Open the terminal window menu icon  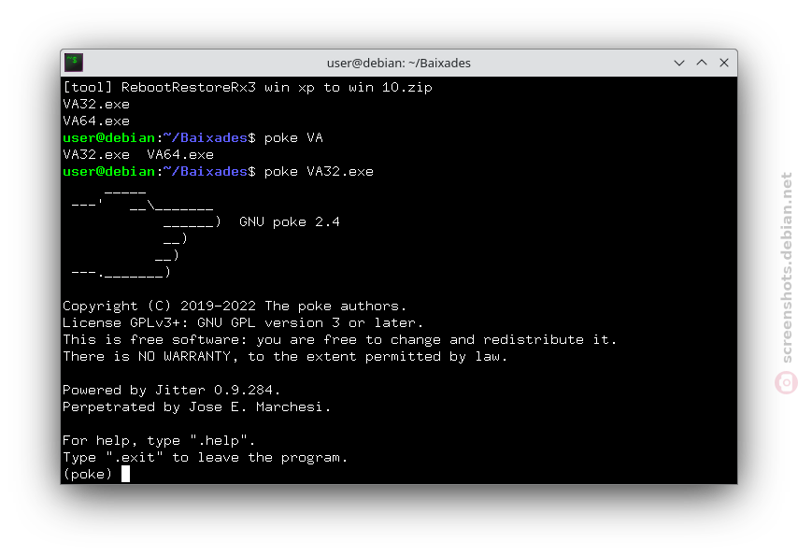click(74, 63)
